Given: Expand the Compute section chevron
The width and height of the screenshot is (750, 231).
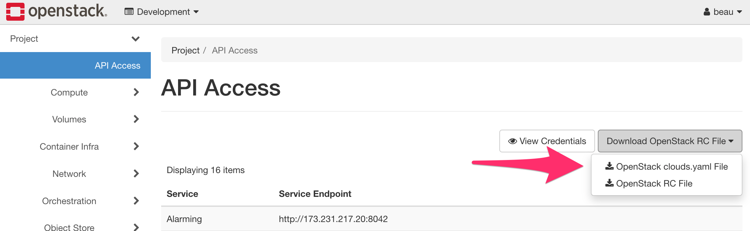Looking at the screenshot, I should 136,92.
